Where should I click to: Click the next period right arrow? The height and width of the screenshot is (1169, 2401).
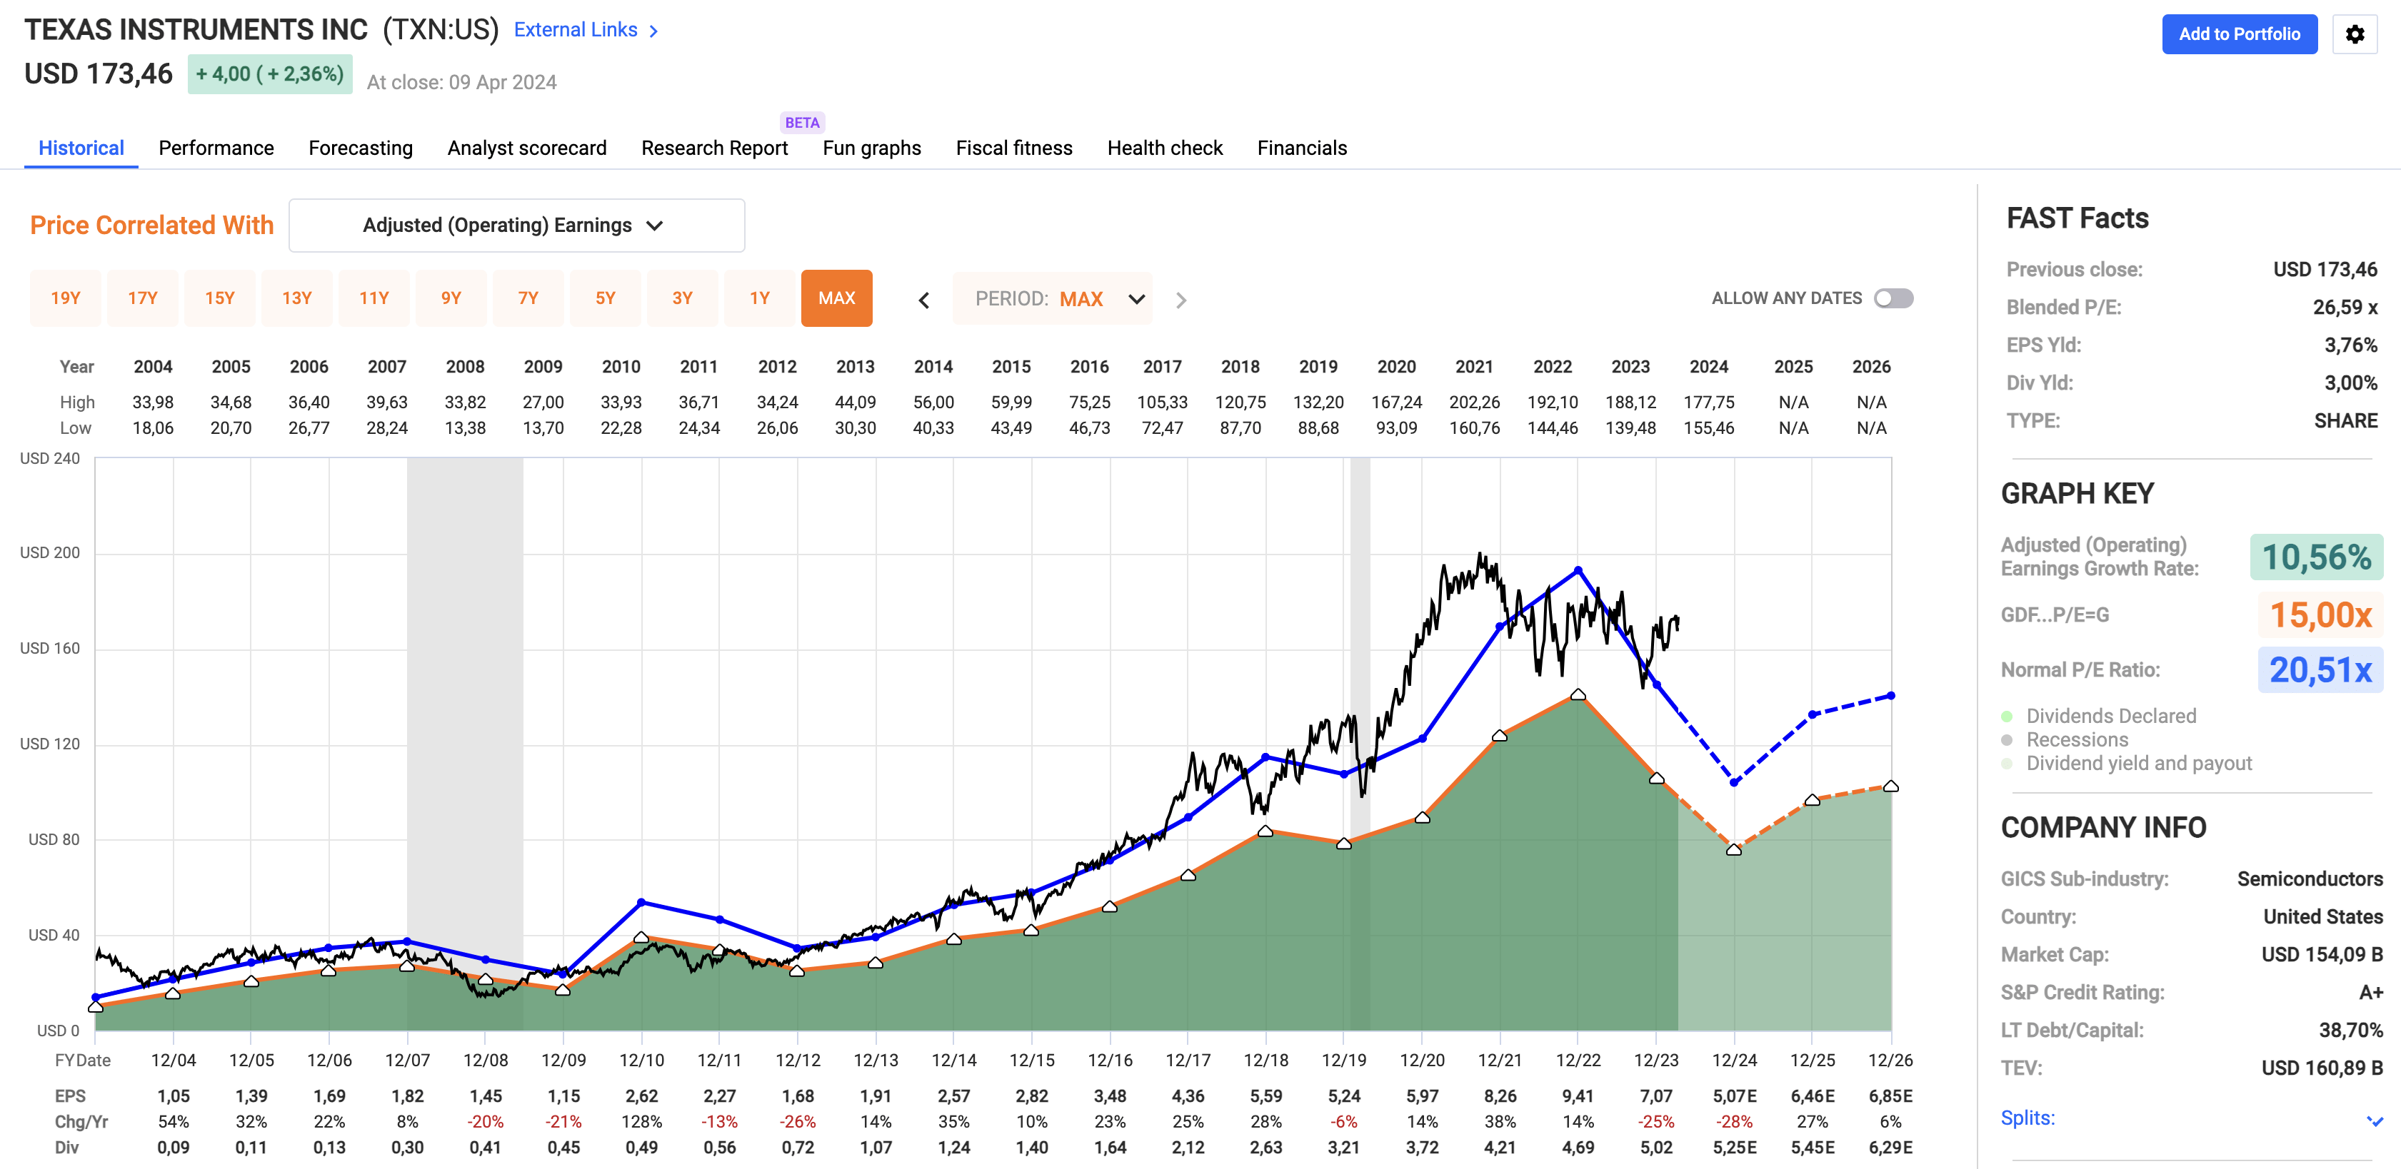click(1181, 300)
